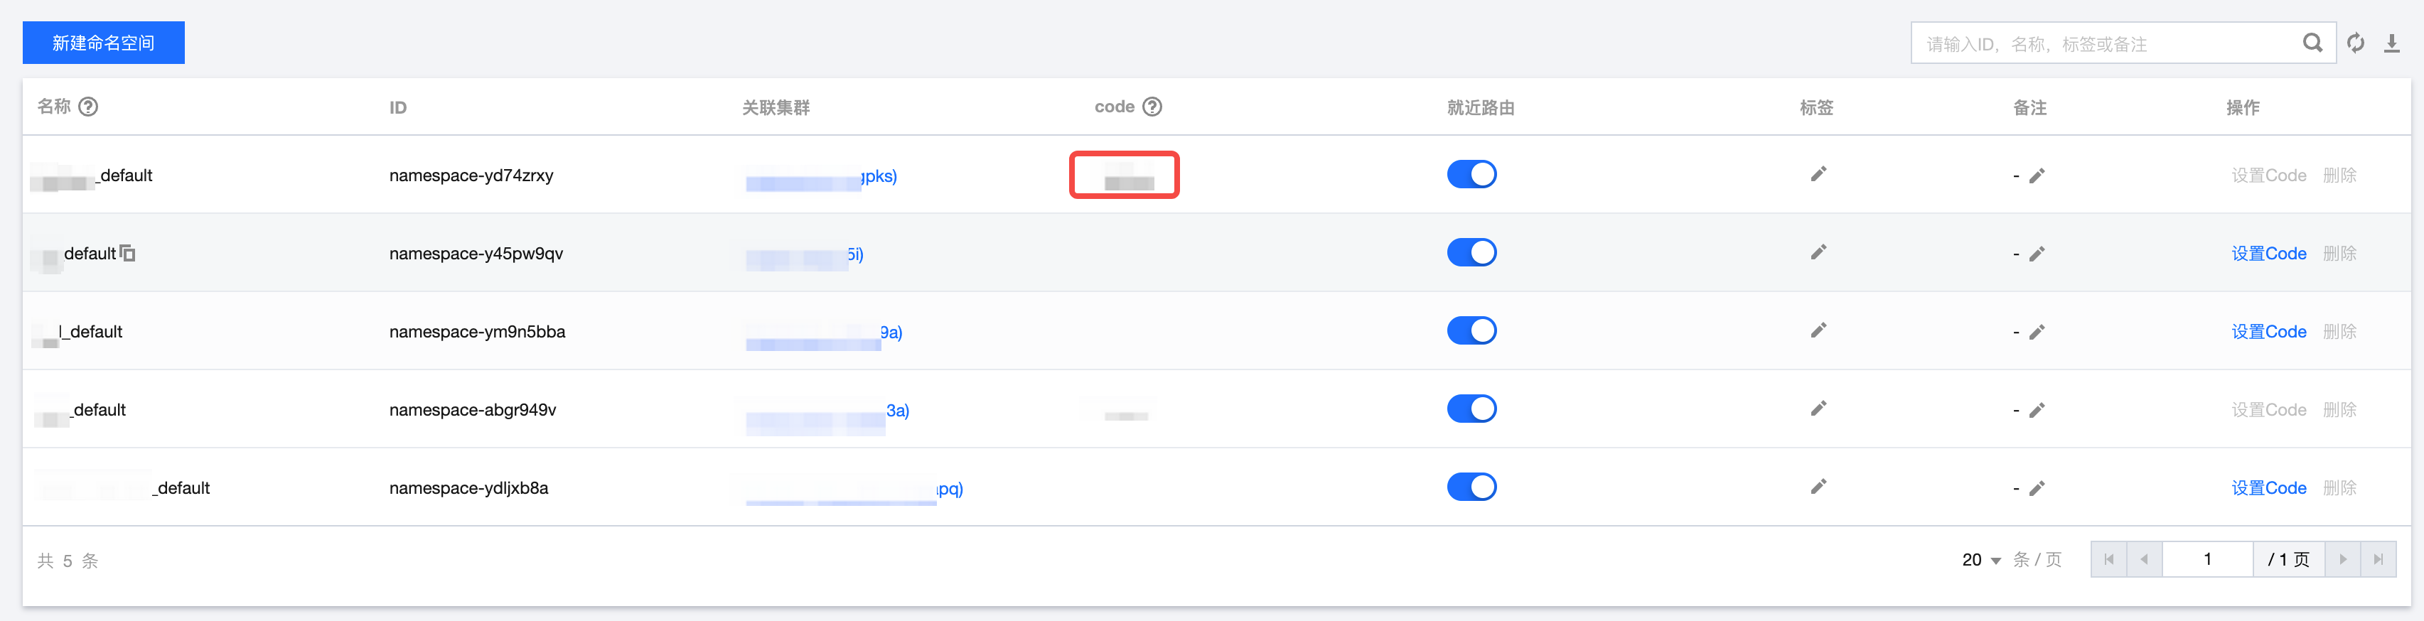Disable 就近路由 for namespace-ym9n5bba
This screenshot has width=2424, height=621.
(x=1471, y=330)
